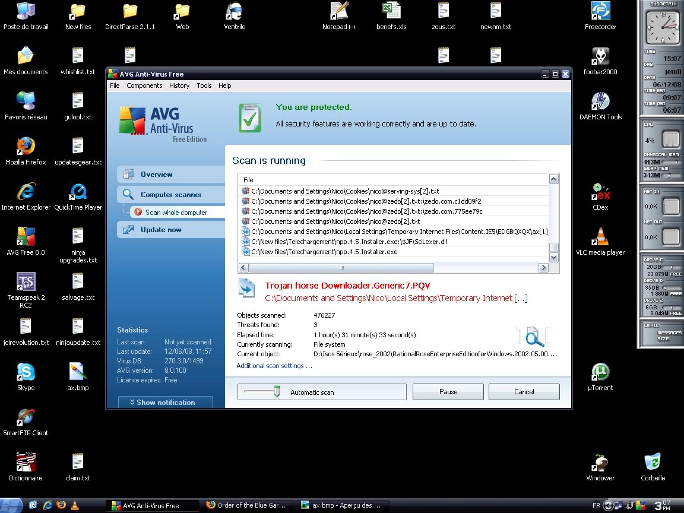This screenshot has height=513, width=684.
Task: Click the horizontal scroll left arrow
Action: click(243, 267)
